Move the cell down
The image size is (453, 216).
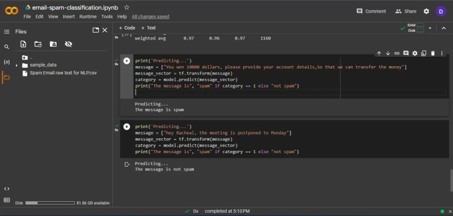click(388, 53)
